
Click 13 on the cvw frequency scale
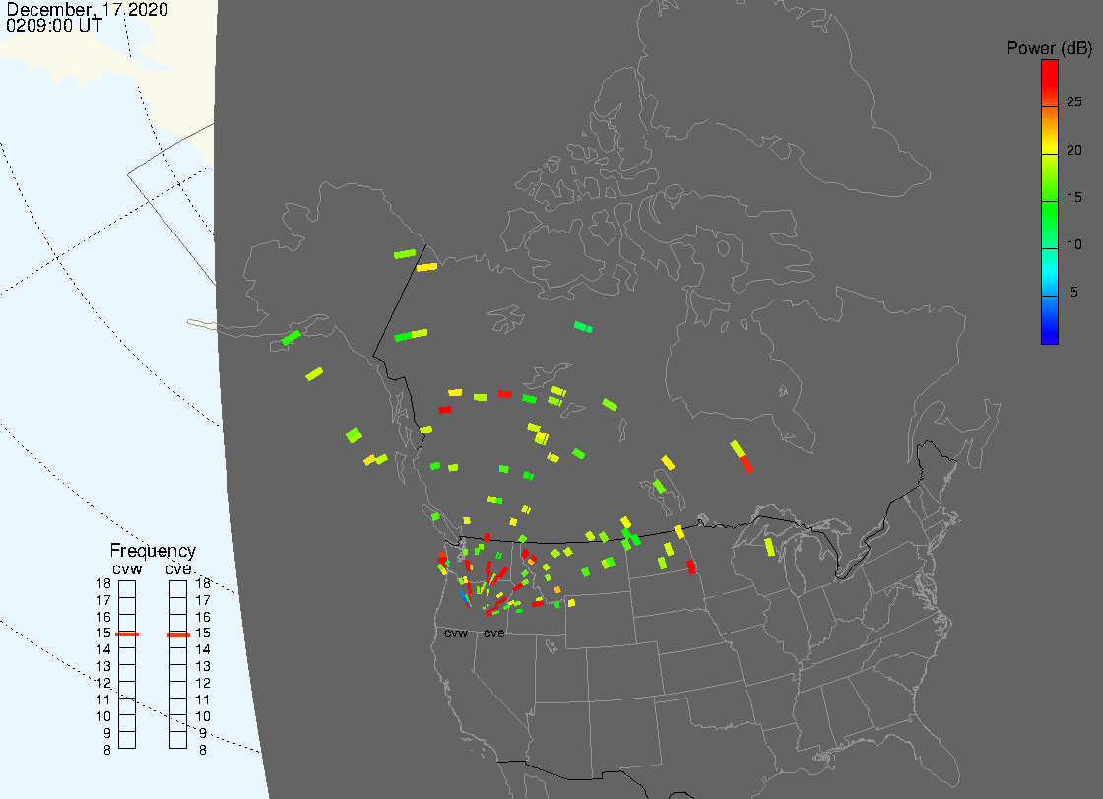point(103,667)
